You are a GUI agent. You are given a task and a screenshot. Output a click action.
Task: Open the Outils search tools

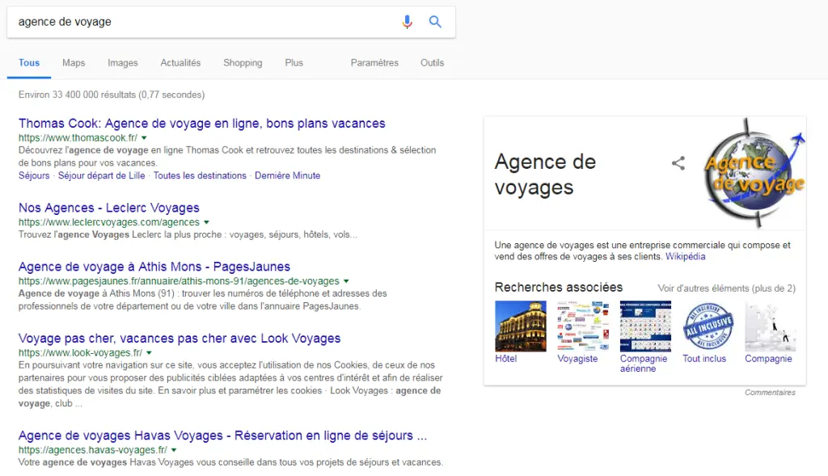[432, 63]
